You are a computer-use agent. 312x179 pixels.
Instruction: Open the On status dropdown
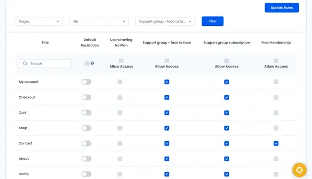(x=99, y=21)
